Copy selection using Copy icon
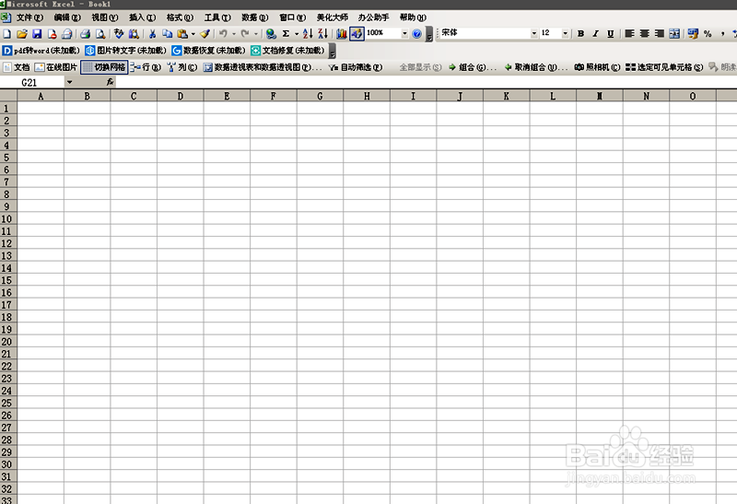Screen dimensions: 737x504 pyautogui.click(x=167, y=34)
